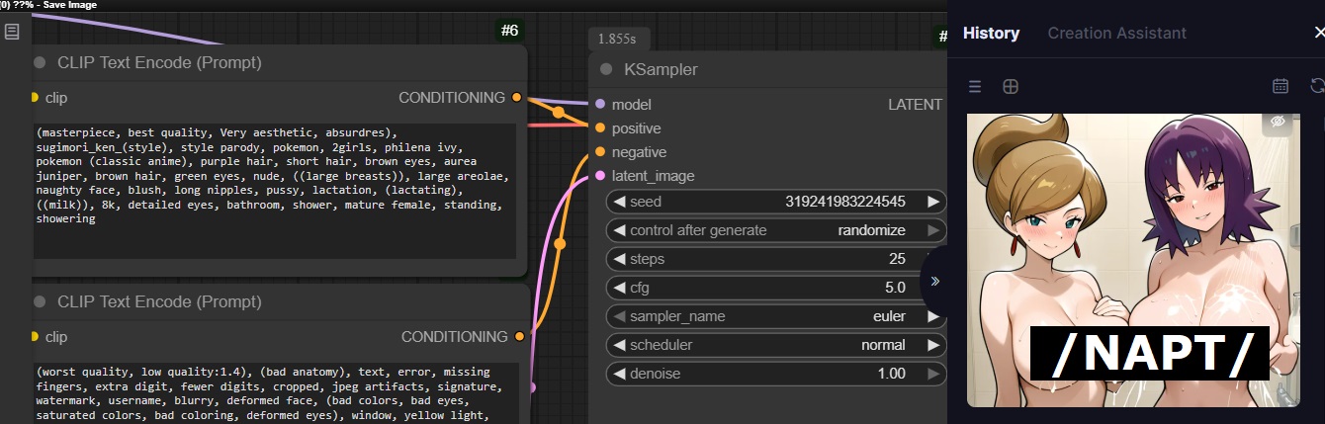Increase steps with the right arrow
1325x424 pixels.
pyautogui.click(x=932, y=259)
